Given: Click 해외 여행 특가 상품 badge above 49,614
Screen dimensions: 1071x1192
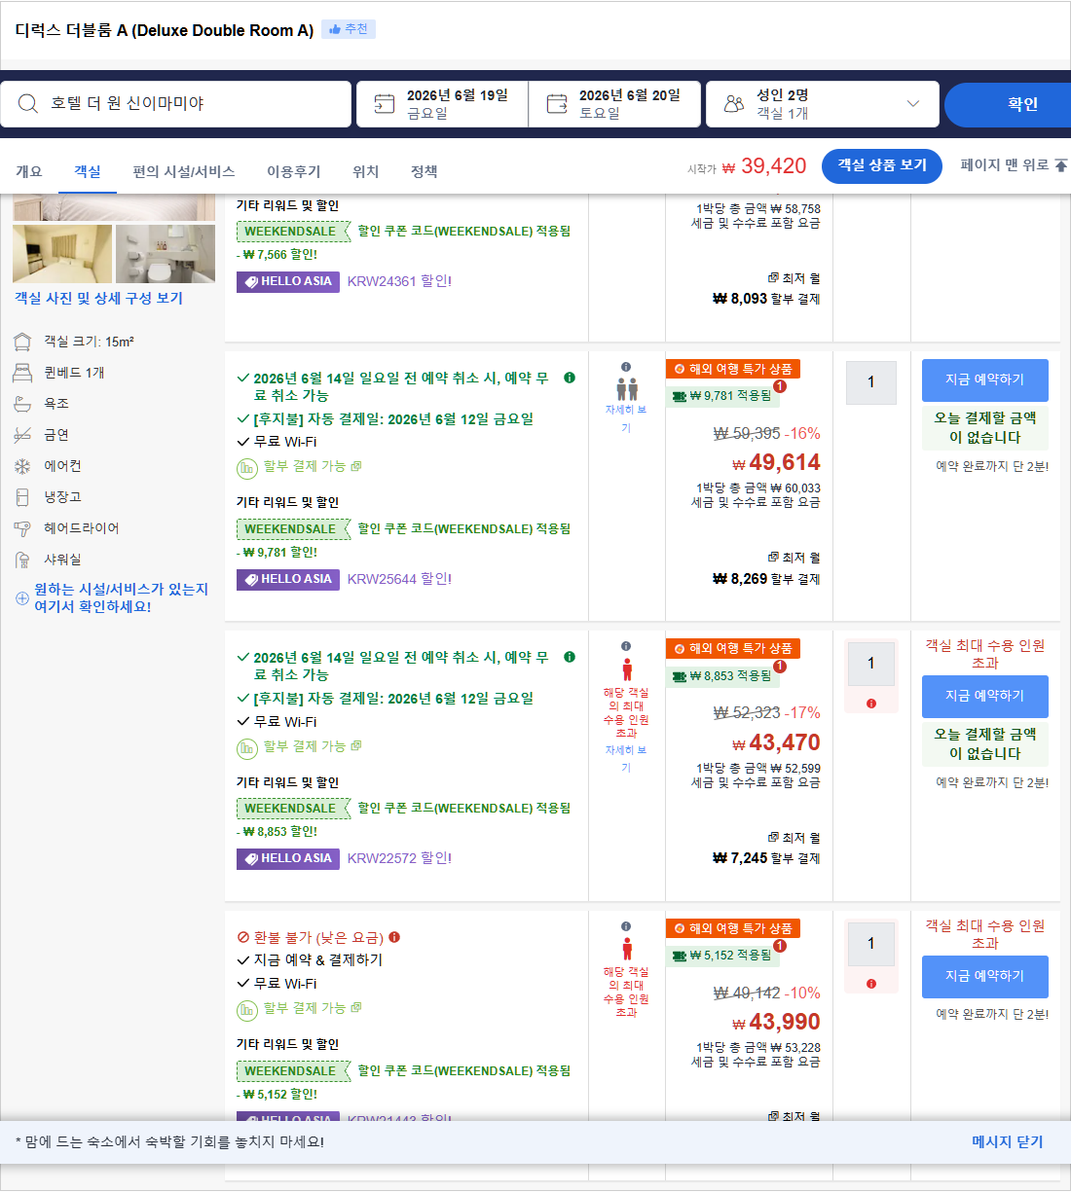Looking at the screenshot, I should 733,369.
